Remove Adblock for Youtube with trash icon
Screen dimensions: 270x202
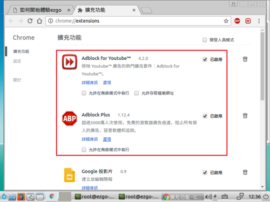coord(245,59)
